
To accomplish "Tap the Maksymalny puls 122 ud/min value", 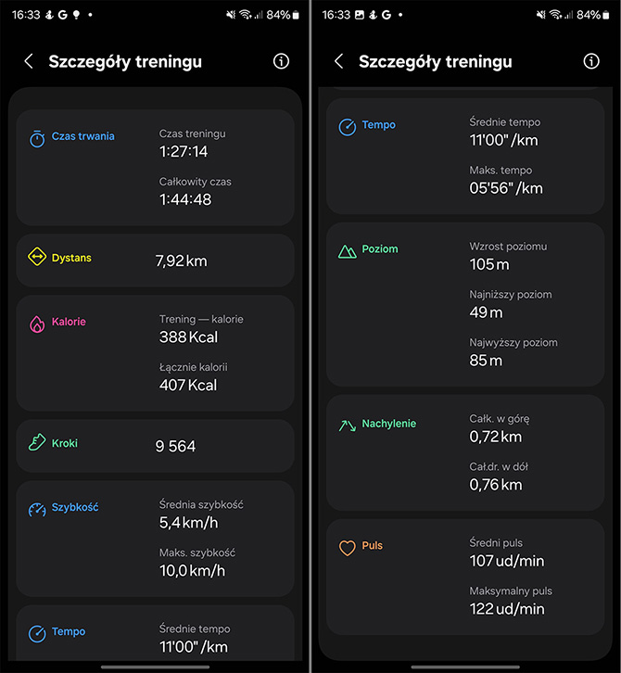I will (507, 609).
